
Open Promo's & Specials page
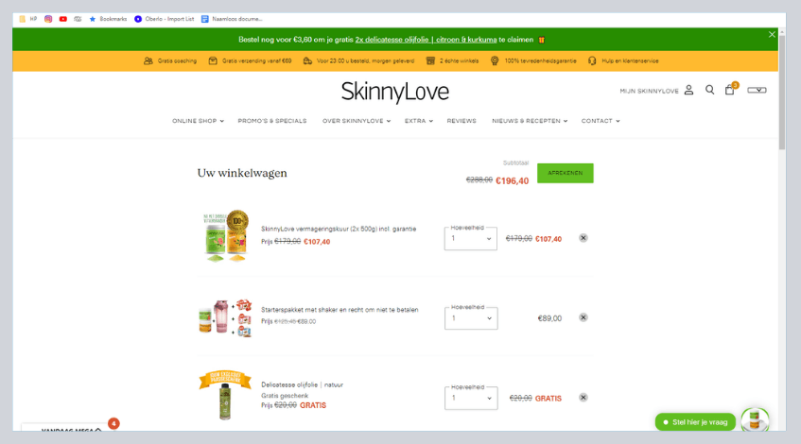[272, 121]
